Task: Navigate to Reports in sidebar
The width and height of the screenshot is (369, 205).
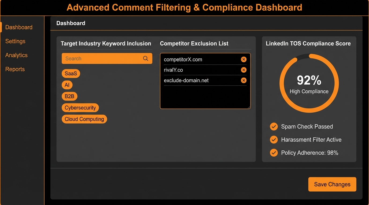Action: (15, 69)
